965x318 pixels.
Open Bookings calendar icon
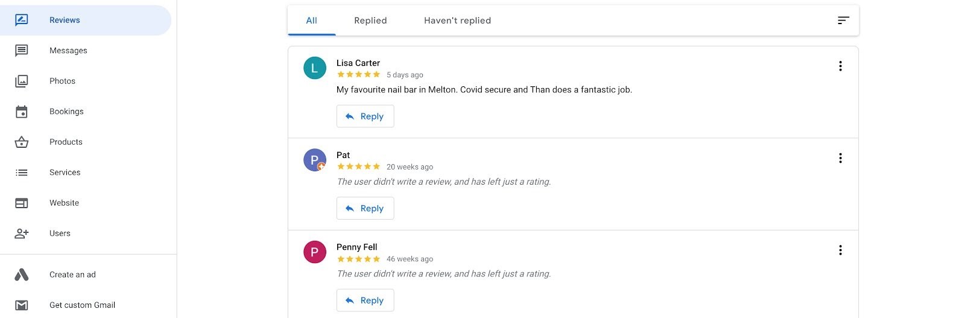pyautogui.click(x=22, y=112)
